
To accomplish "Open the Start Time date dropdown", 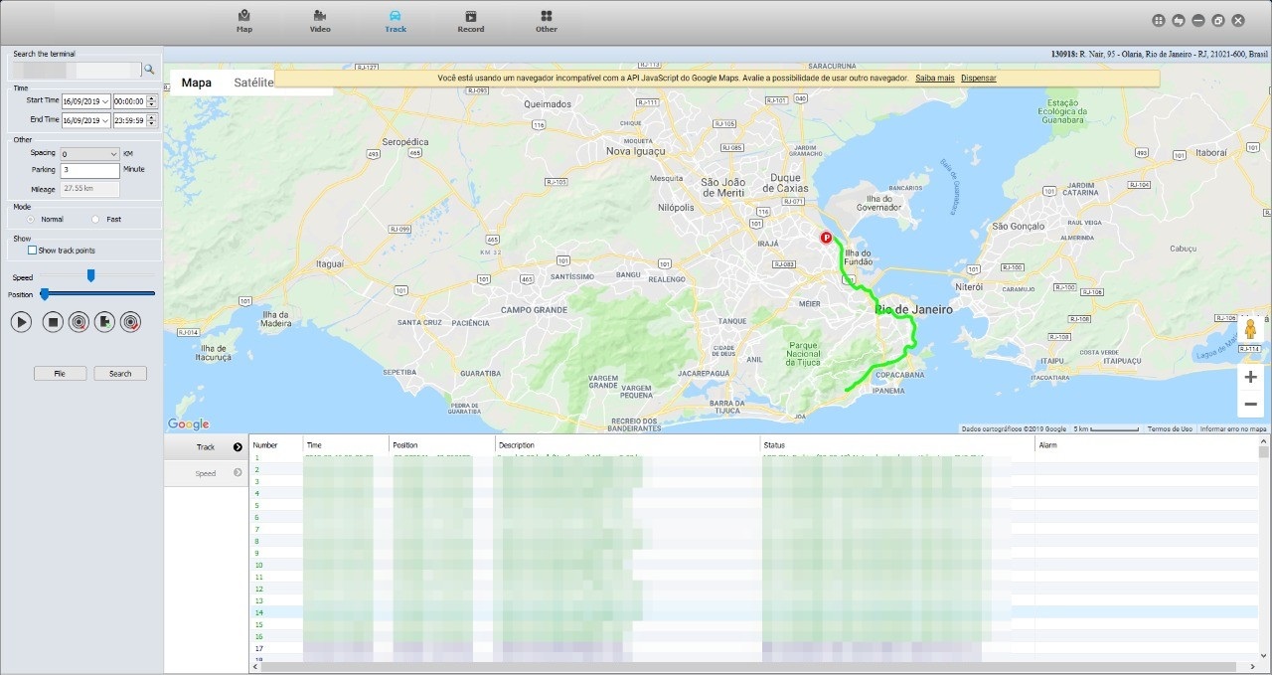I will 104,101.
